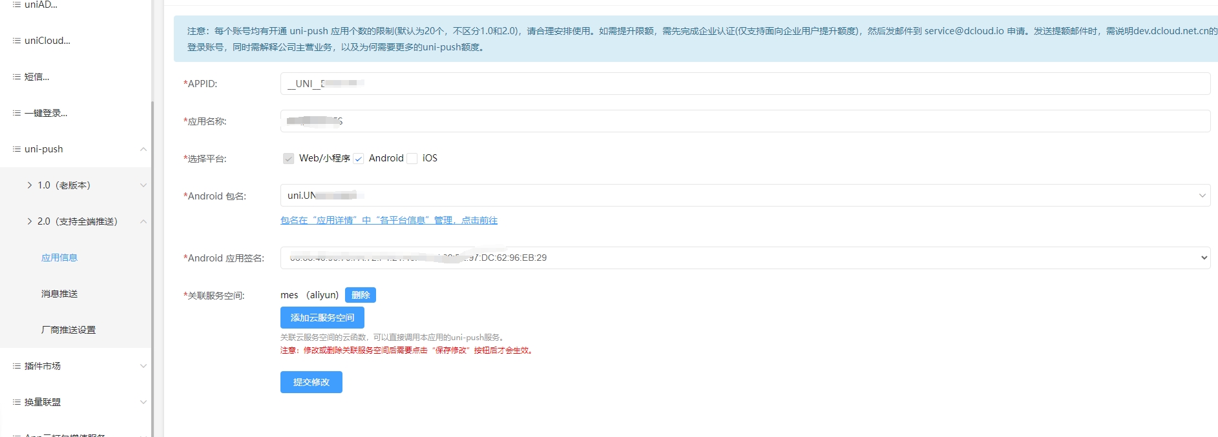Select 应用信息 in the sidebar

59,258
